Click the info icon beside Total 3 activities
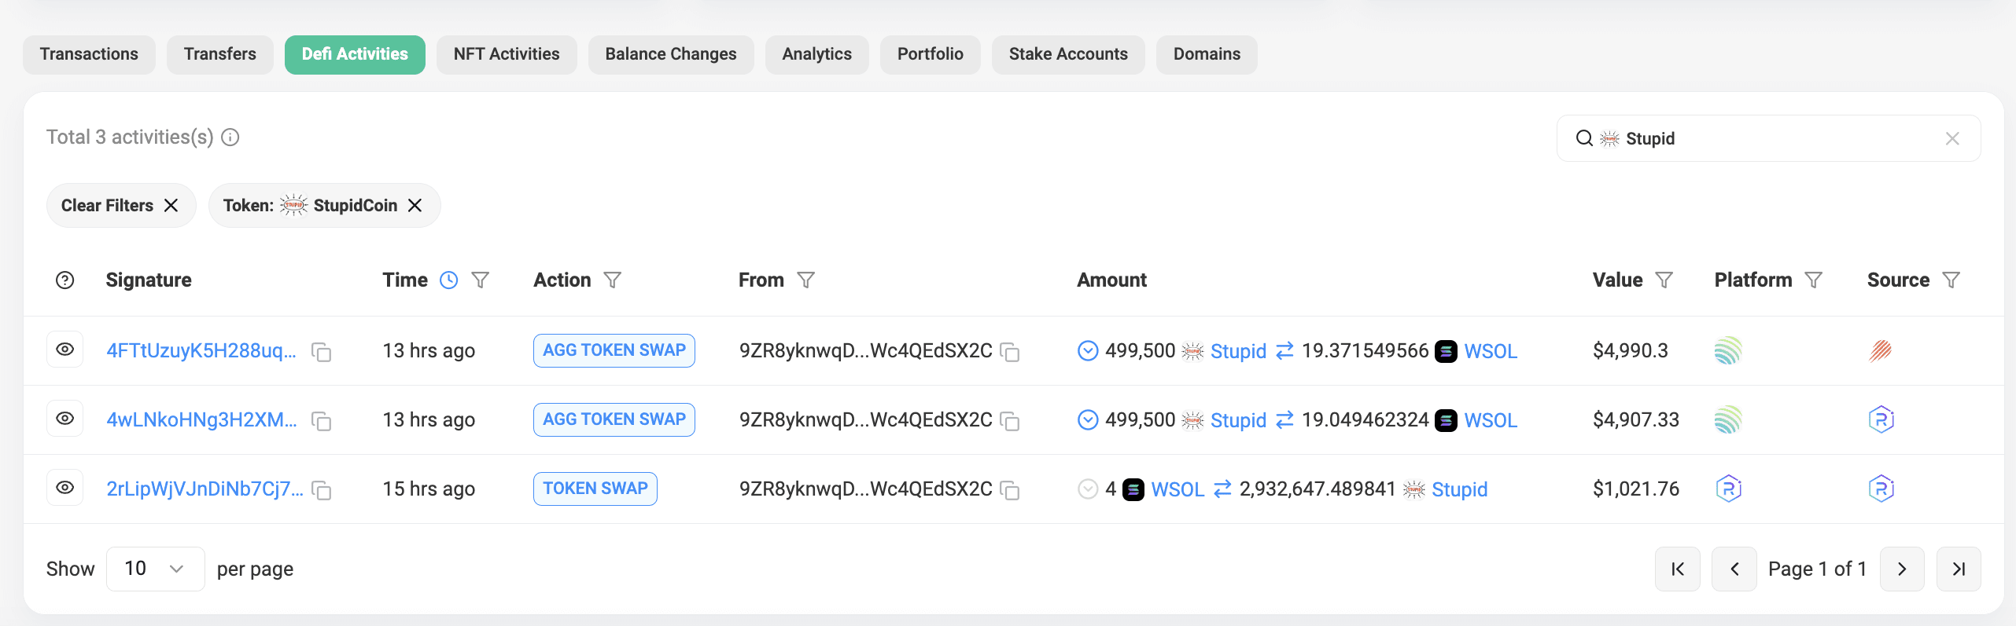The width and height of the screenshot is (2016, 626). (x=230, y=137)
